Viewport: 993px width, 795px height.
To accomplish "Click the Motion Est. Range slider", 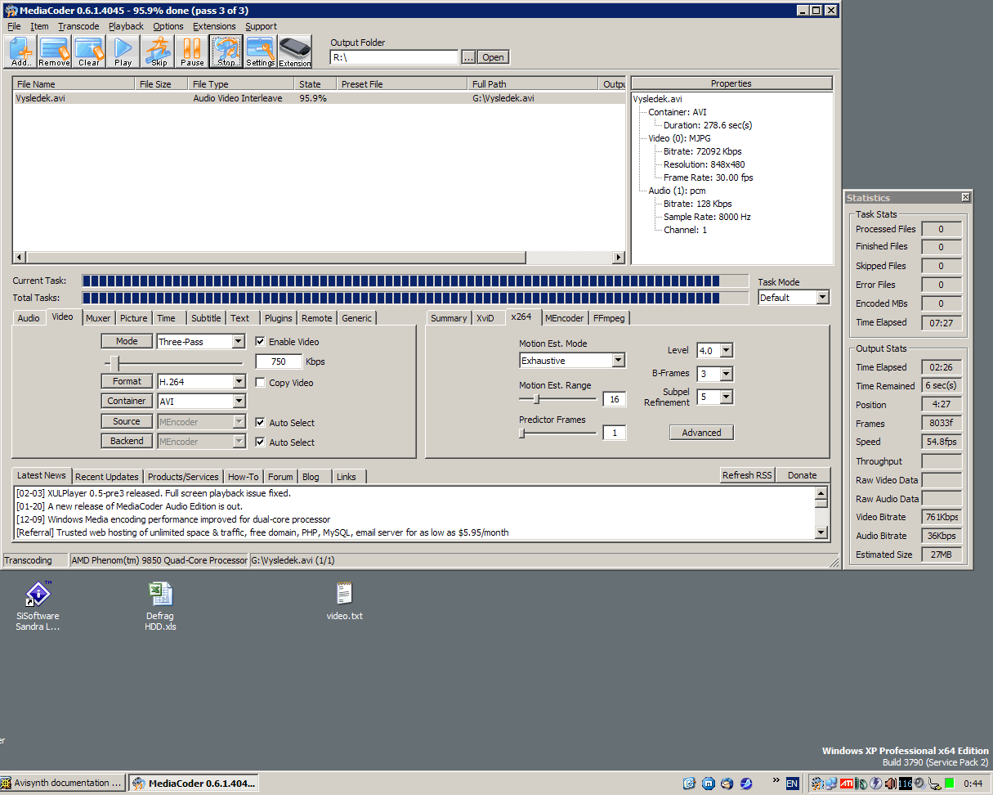I will click(557, 399).
